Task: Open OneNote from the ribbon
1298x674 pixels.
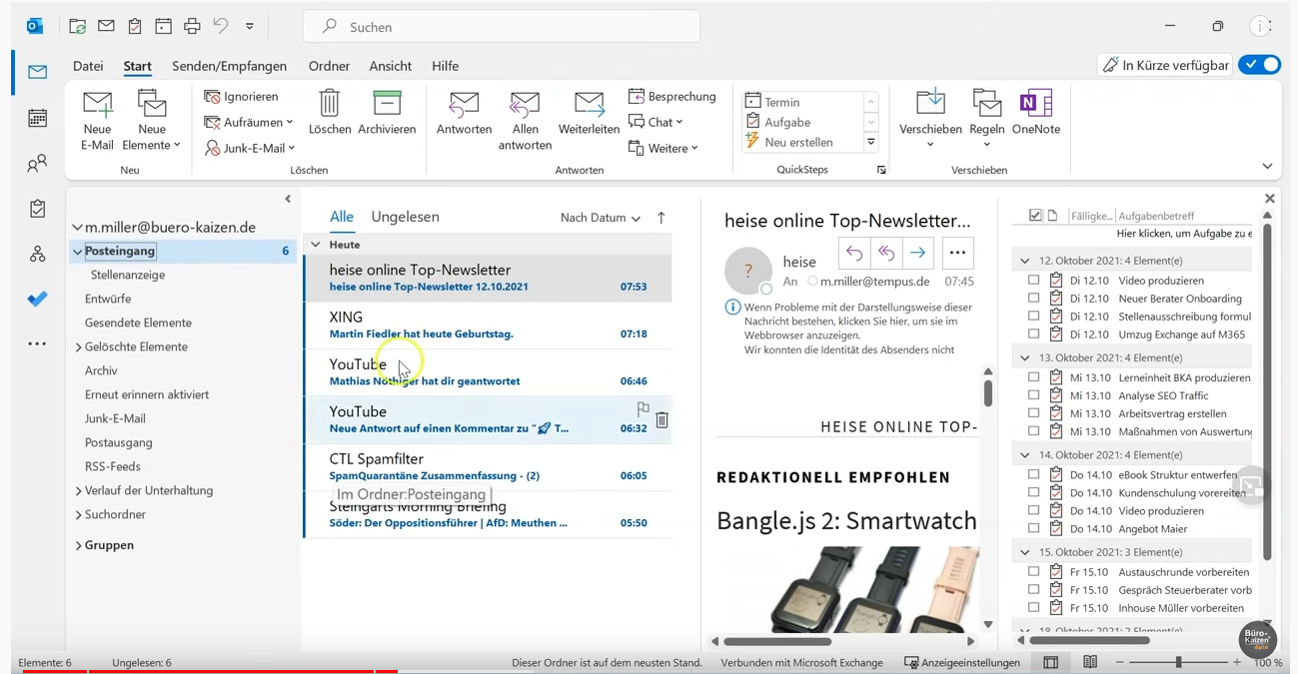Action: pos(1036,112)
